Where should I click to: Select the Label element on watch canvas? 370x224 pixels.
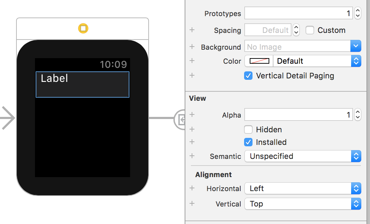[82, 84]
